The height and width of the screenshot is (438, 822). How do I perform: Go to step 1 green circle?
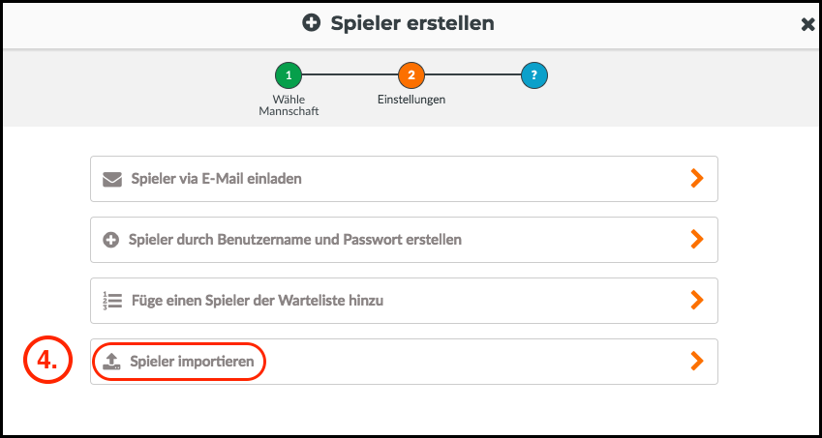coord(289,75)
